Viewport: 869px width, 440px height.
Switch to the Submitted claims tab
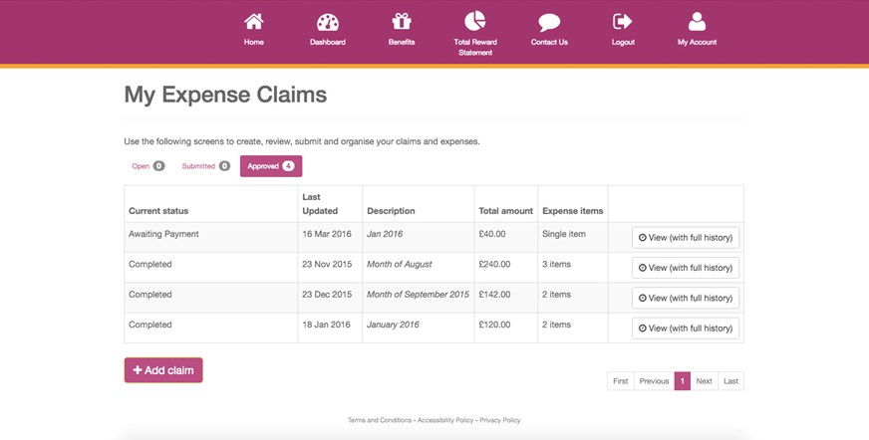point(205,166)
